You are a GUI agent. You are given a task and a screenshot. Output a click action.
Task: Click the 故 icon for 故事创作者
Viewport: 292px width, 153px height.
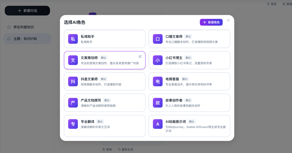point(158,103)
